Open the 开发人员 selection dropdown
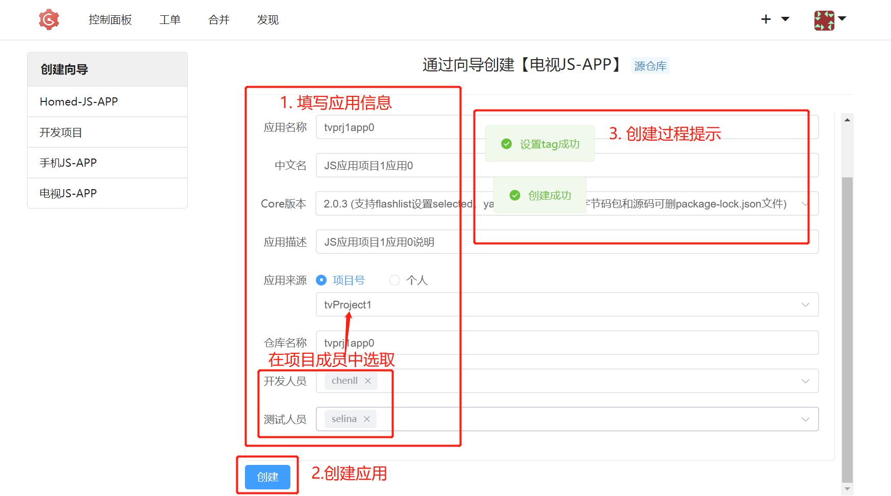The width and height of the screenshot is (891, 496). point(805,380)
